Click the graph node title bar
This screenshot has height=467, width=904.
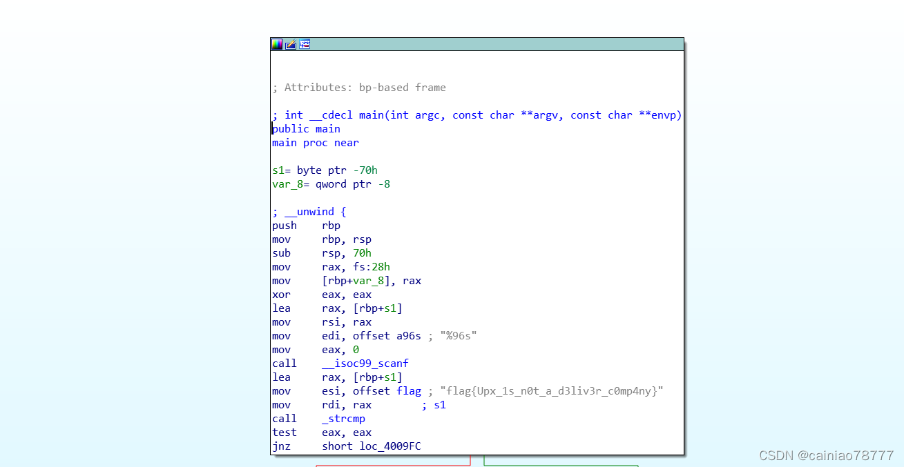(x=477, y=44)
